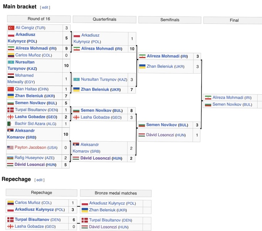The width and height of the screenshot is (262, 231).
Task: Click the China flag next to Qian Haitao
Action: point(11,89)
